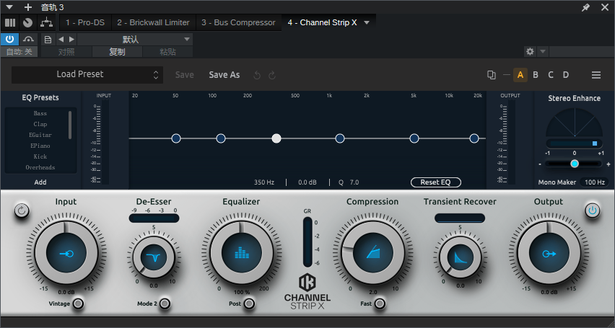The width and height of the screenshot is (615, 328).
Task: Click the De-Esser knob notch icon
Action: 153,257
